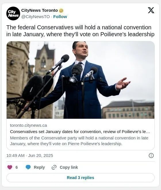Open the CityNews avatar profile picture
This screenshot has height=190, width=161.
point(13,14)
